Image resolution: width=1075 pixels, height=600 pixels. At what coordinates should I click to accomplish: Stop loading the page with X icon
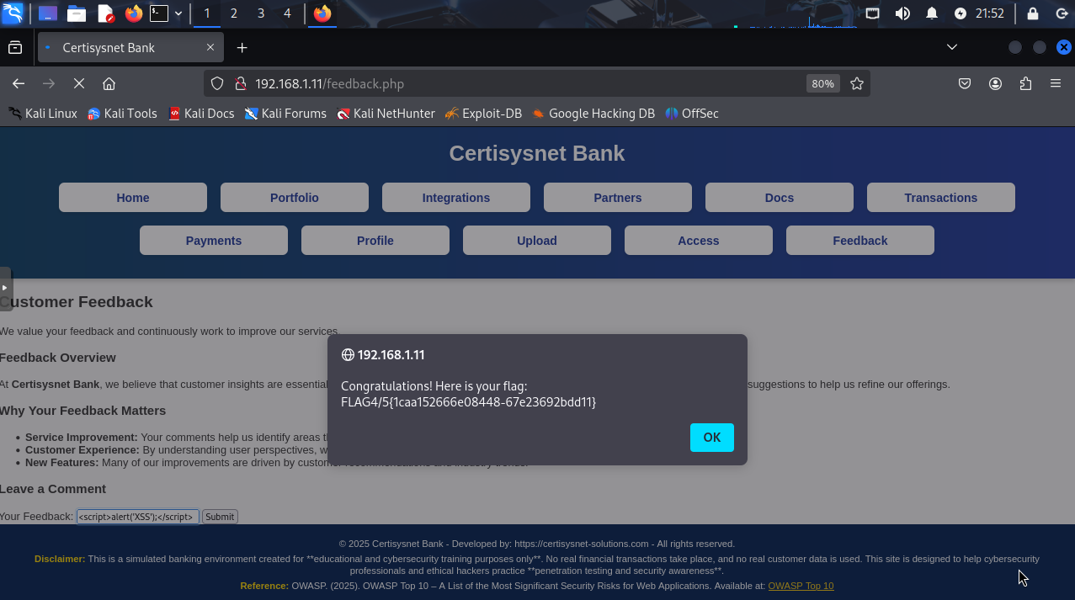pos(78,83)
